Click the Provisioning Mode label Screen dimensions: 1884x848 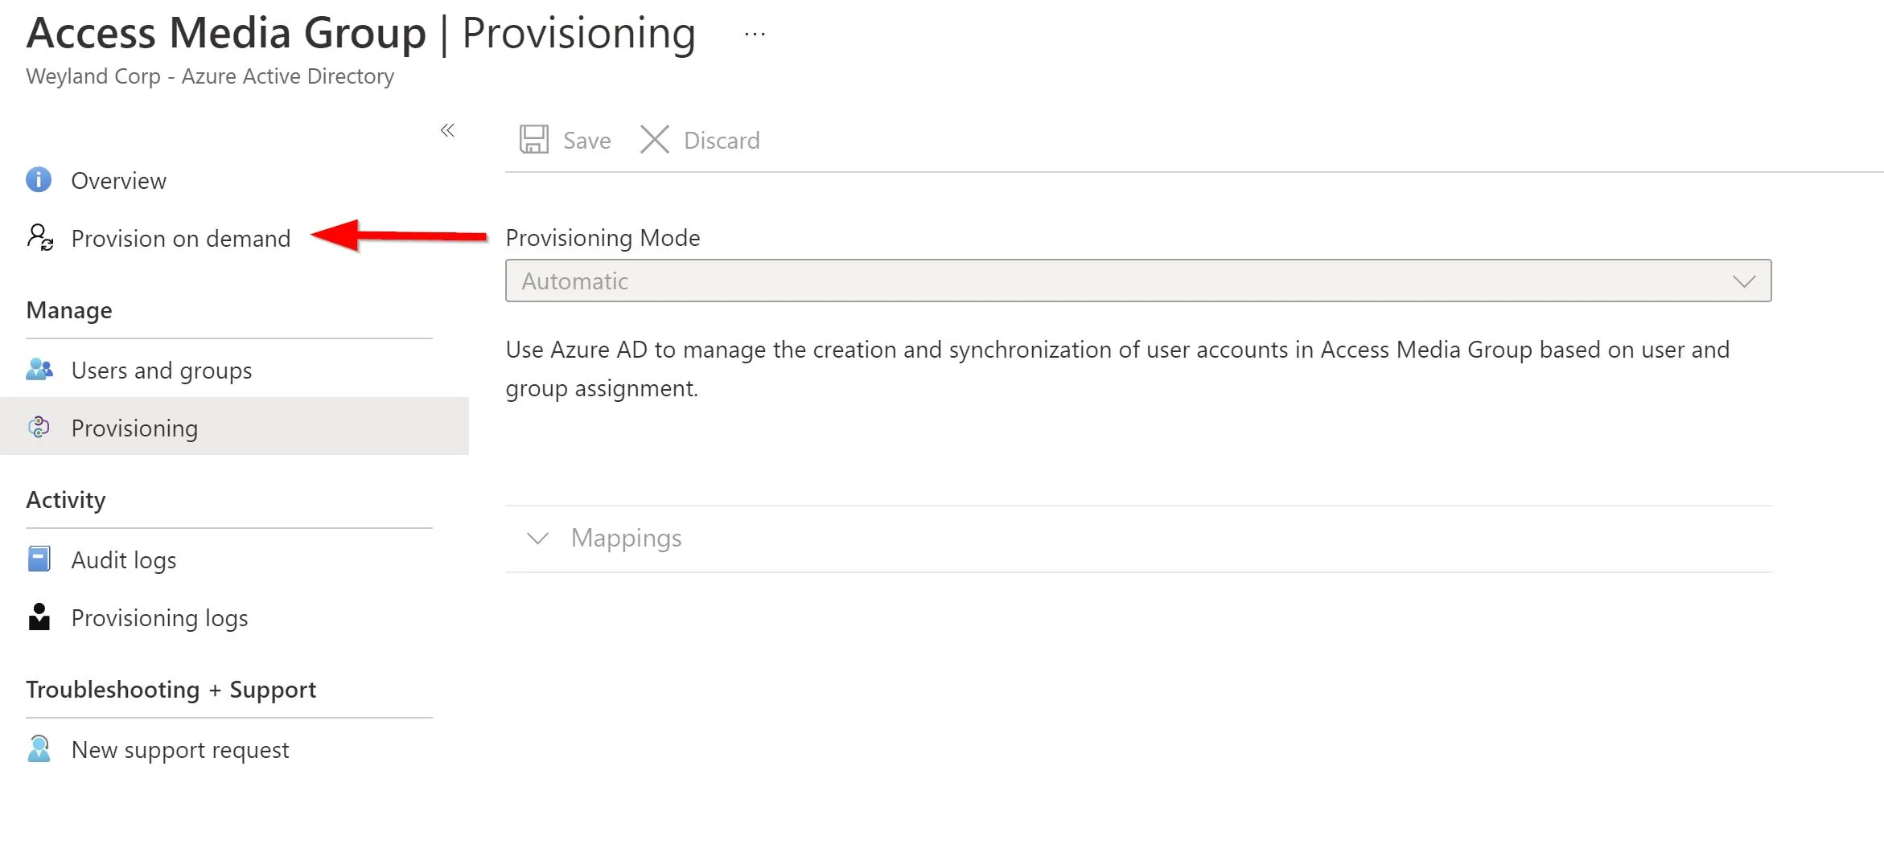[603, 238]
